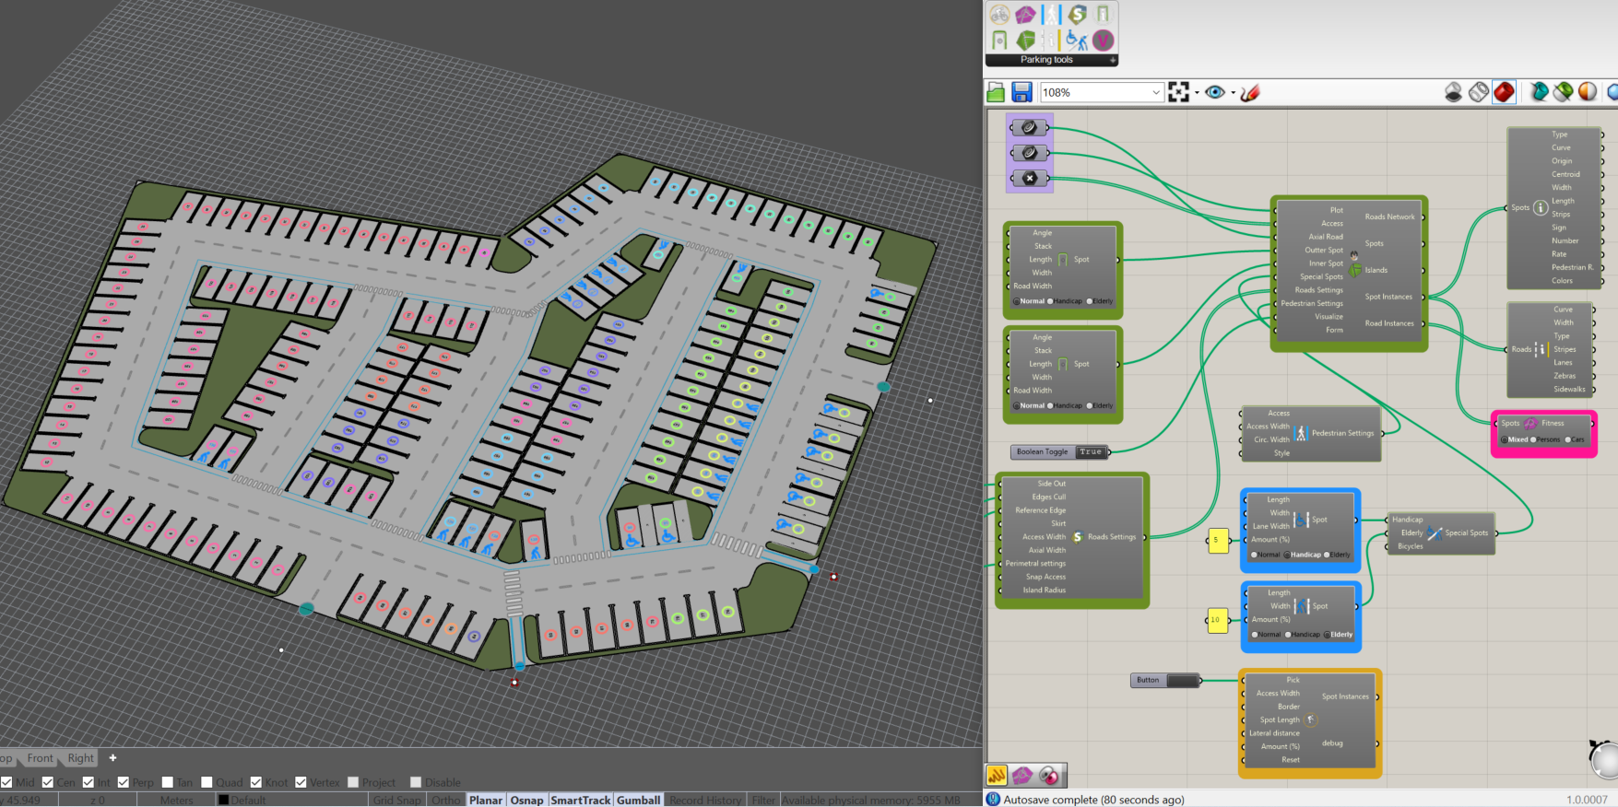The image size is (1618, 807).
Task: Expand the named views eye dropdown arrow
Action: coord(1233,93)
